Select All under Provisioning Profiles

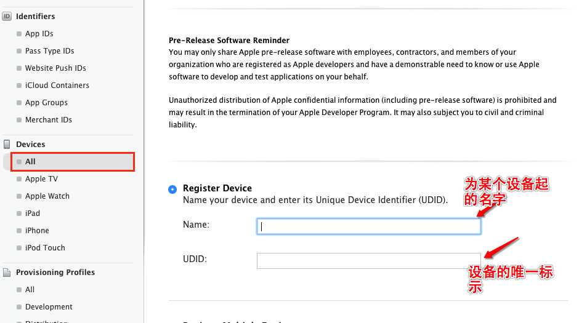(30, 290)
